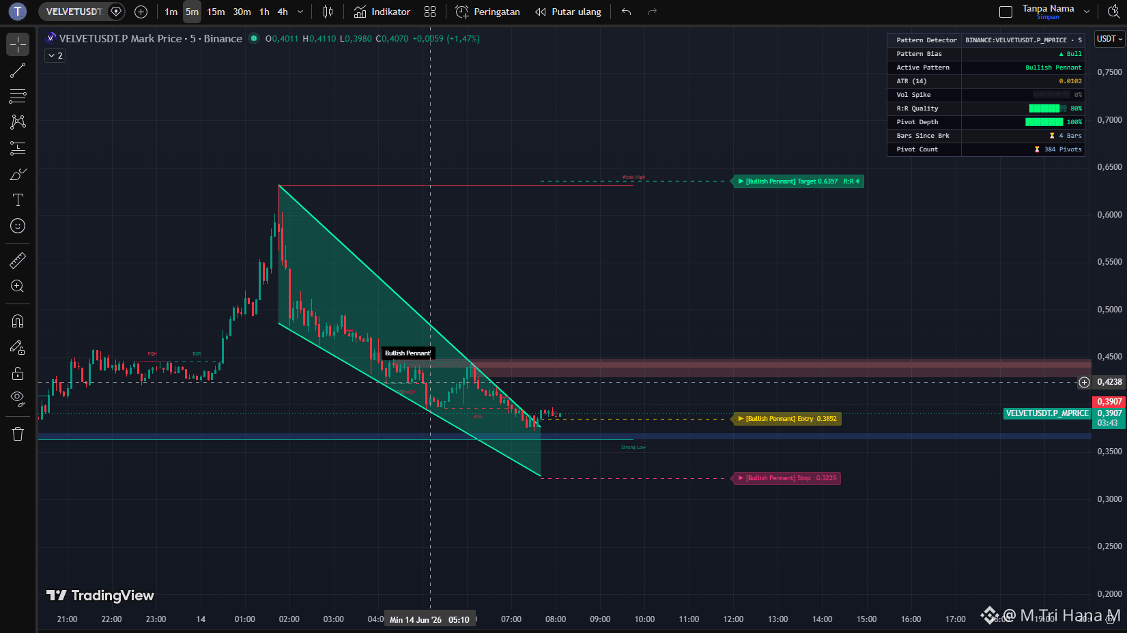Viewport: 1127px width, 633px height.
Task: Switch to the 1m timeframe
Action: [x=171, y=12]
